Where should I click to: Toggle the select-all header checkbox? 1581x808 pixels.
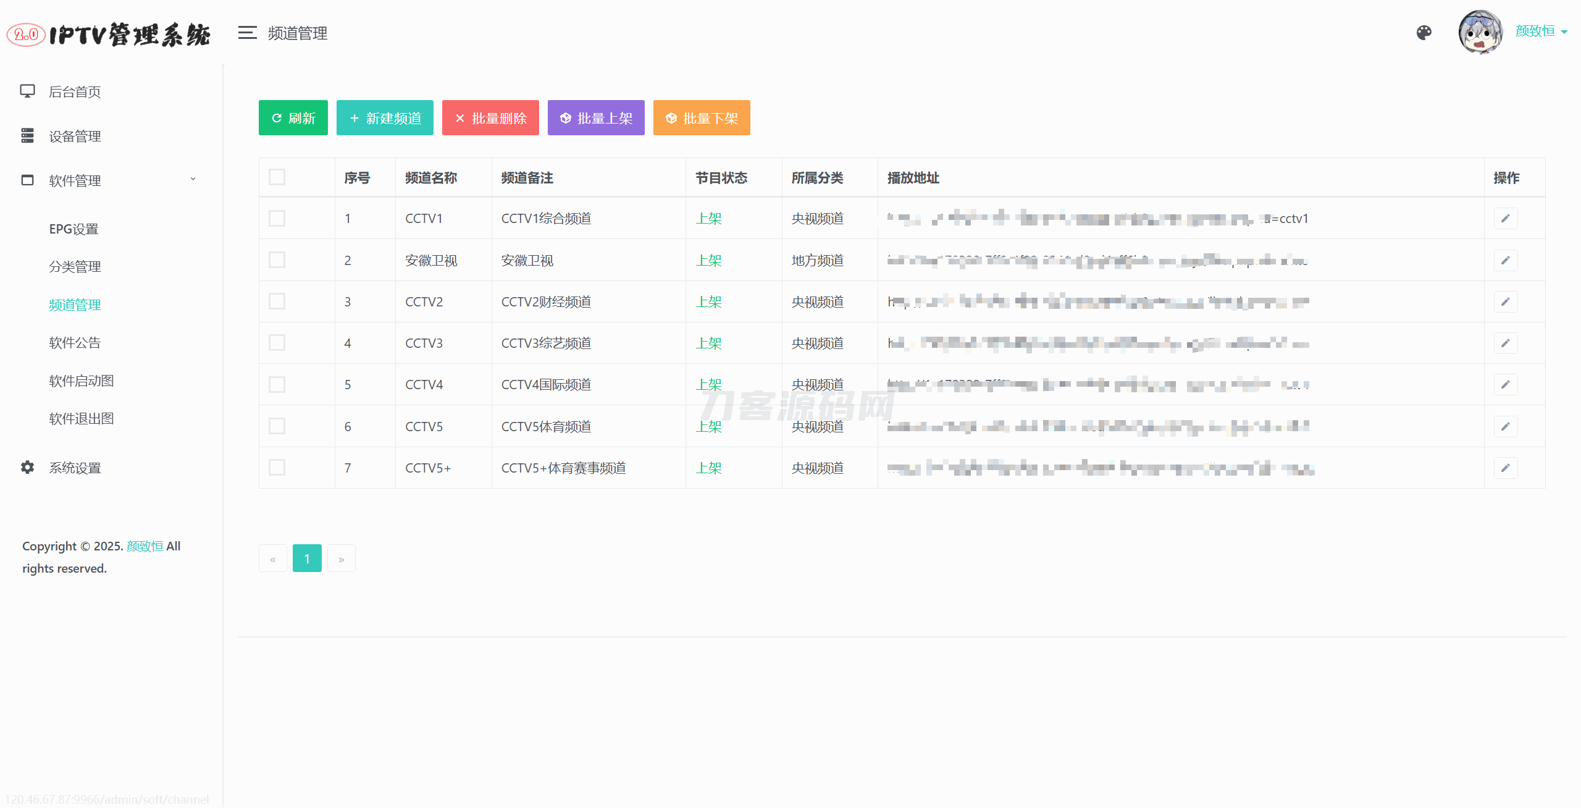[277, 177]
